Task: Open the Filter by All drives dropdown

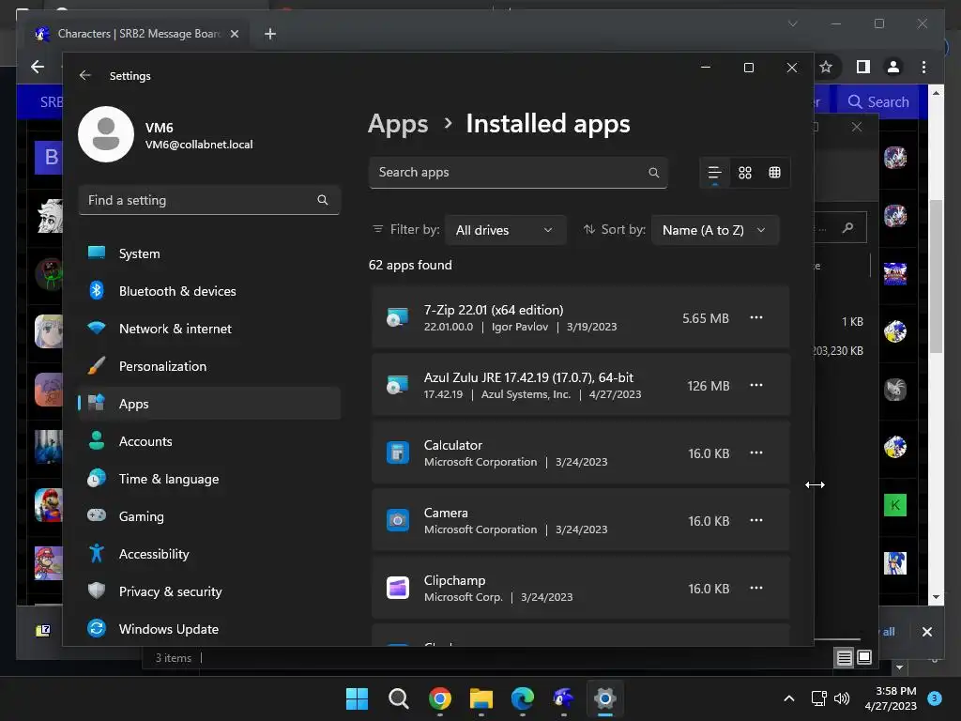Action: (505, 230)
